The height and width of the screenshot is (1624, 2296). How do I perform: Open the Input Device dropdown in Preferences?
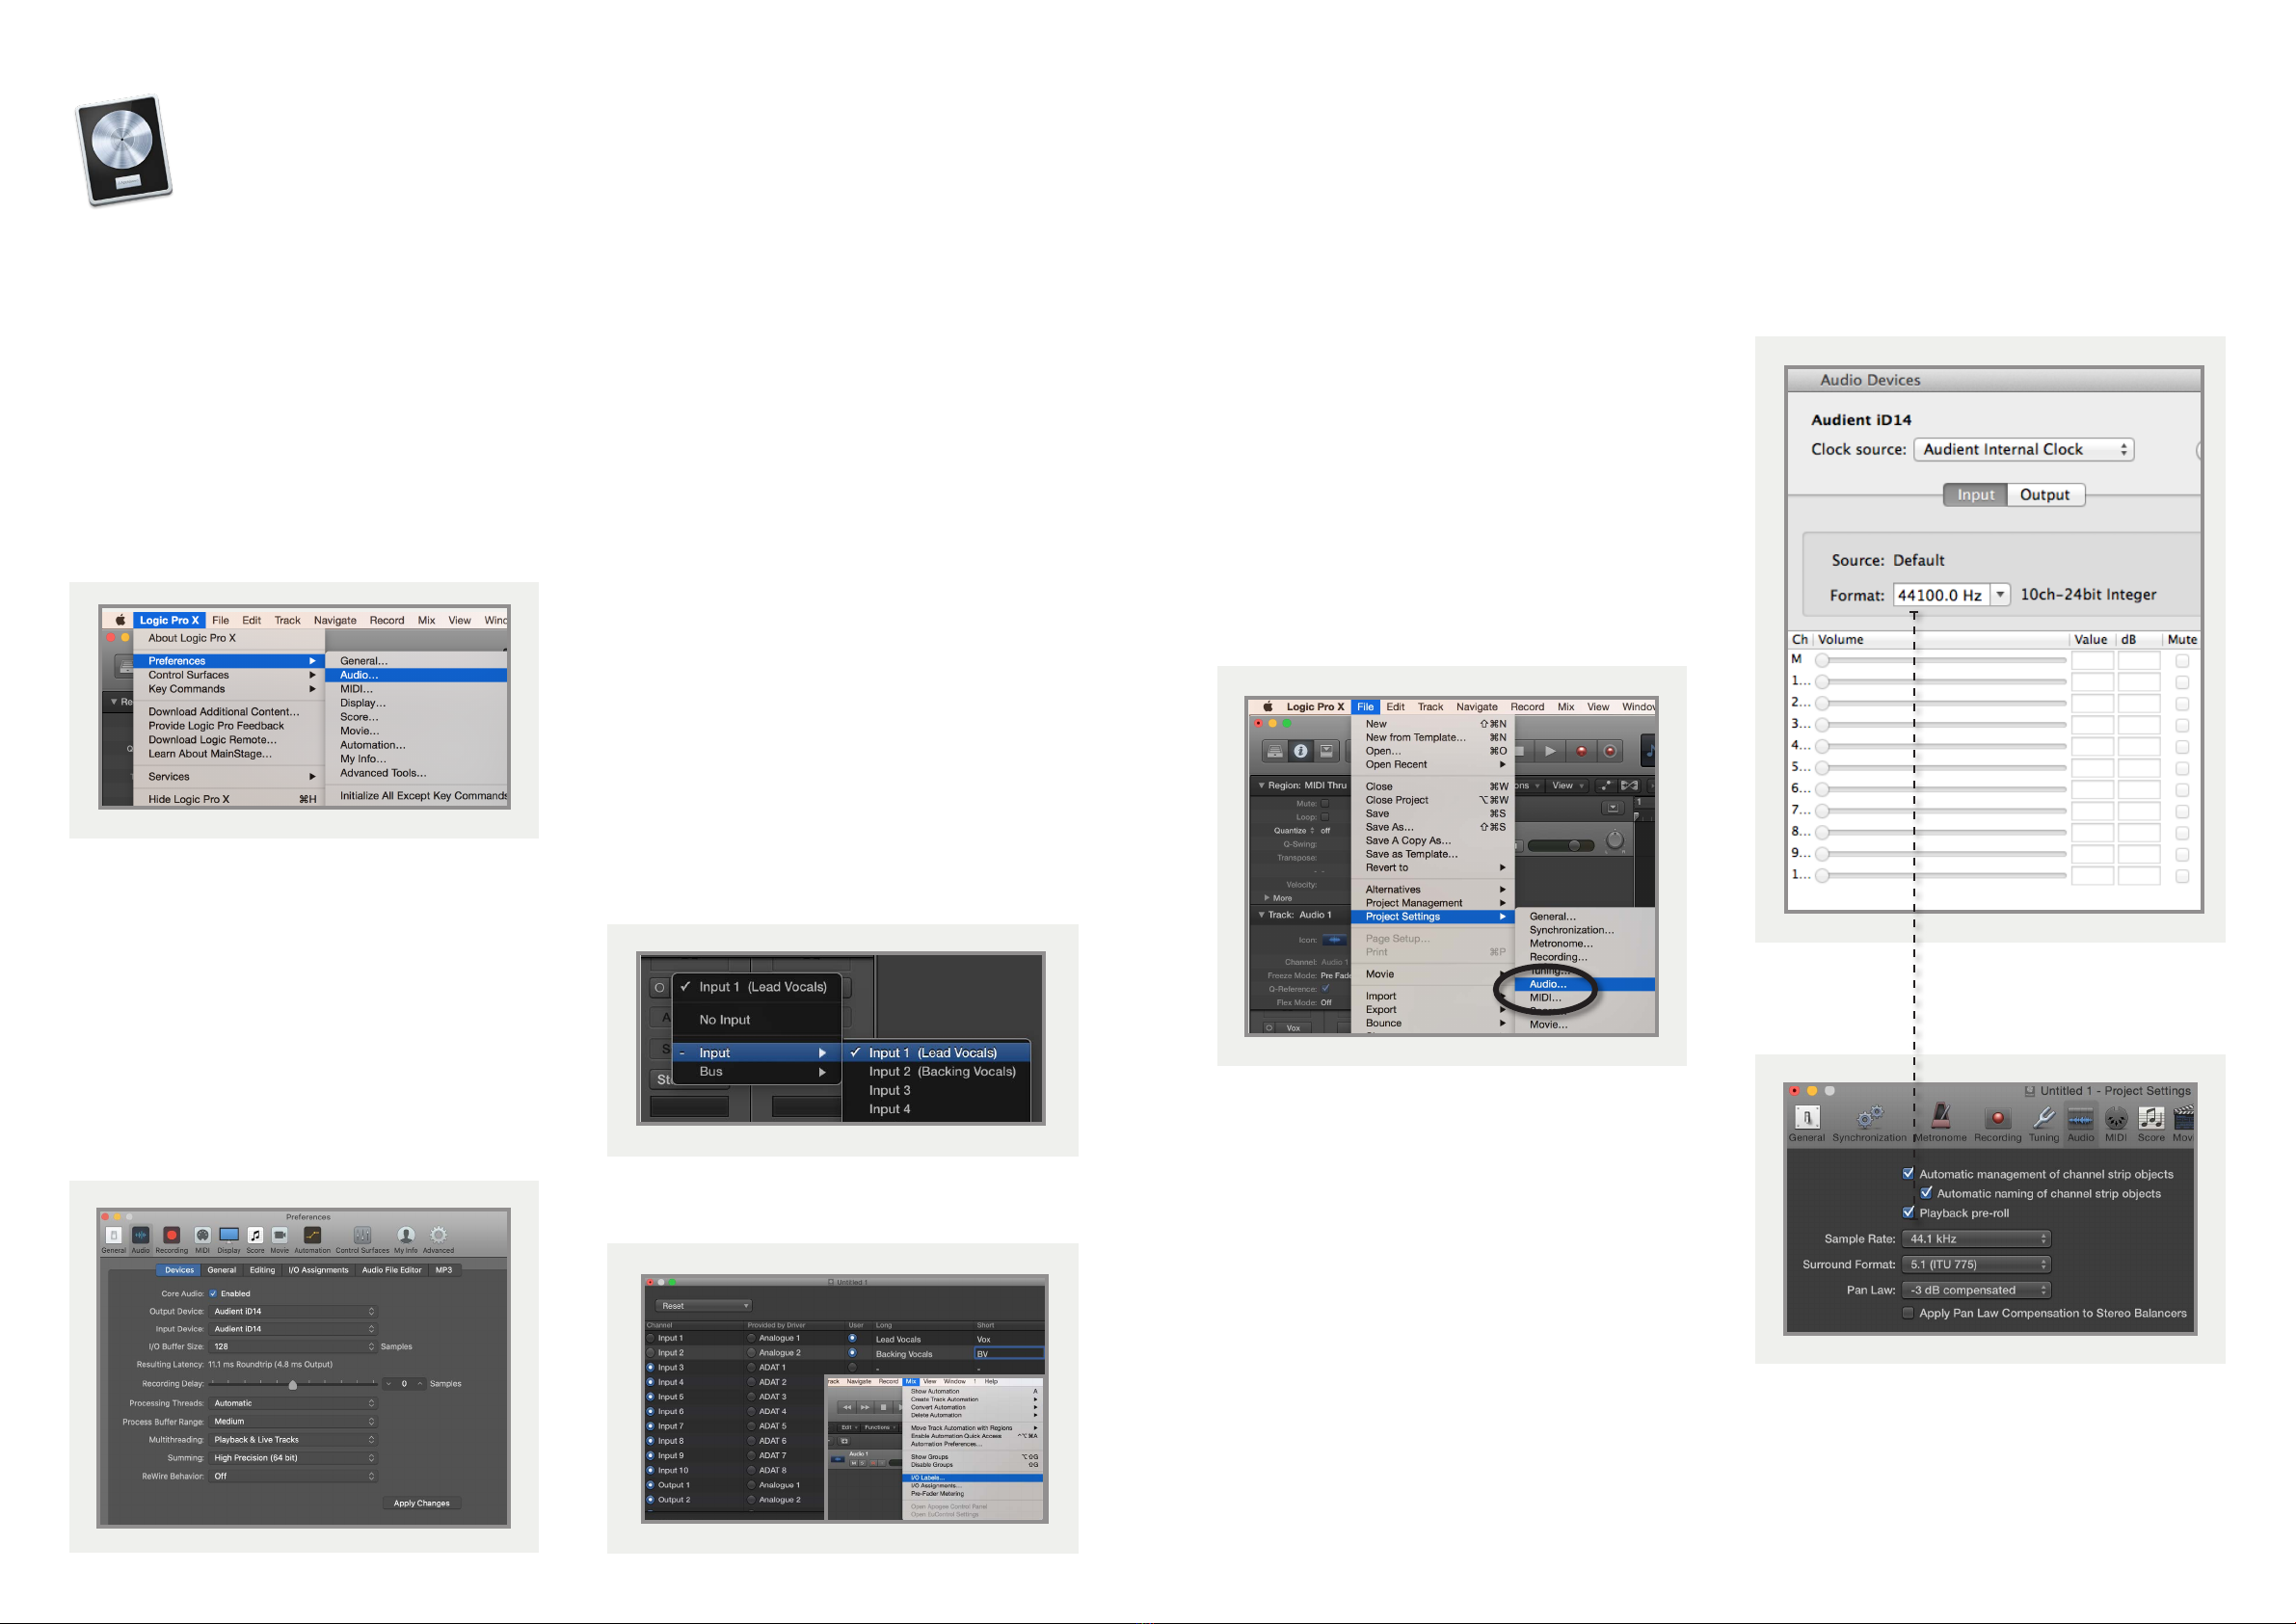click(293, 1329)
